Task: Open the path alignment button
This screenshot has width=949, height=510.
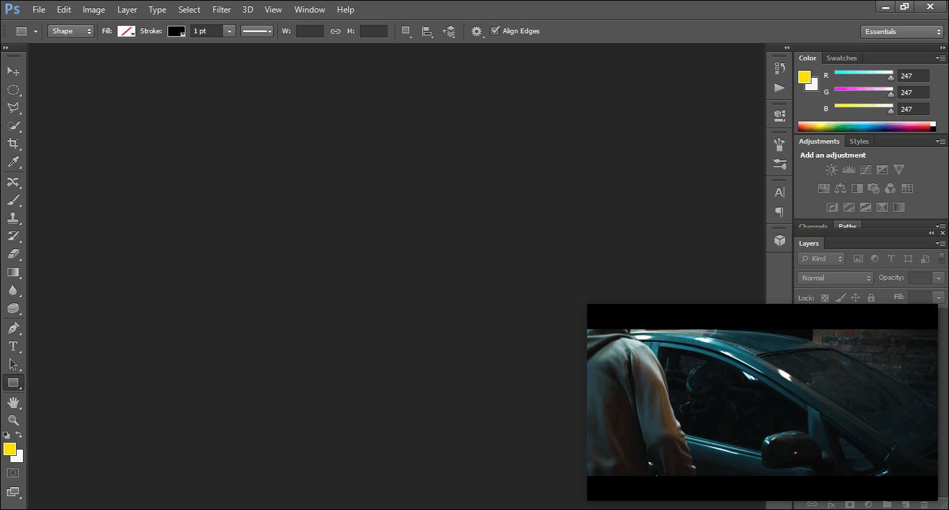Action: pyautogui.click(x=428, y=31)
